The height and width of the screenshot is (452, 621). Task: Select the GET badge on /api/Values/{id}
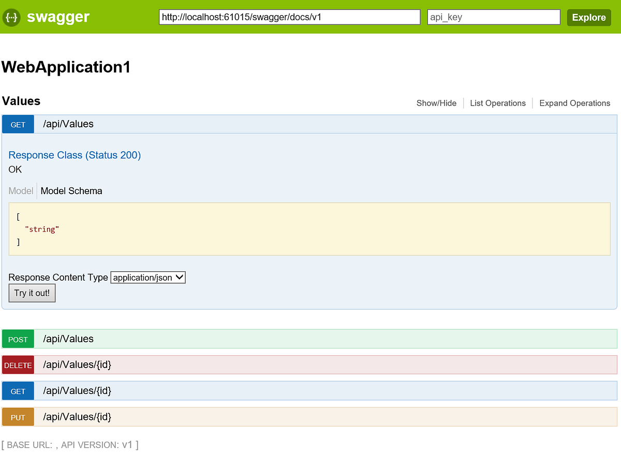tap(18, 391)
